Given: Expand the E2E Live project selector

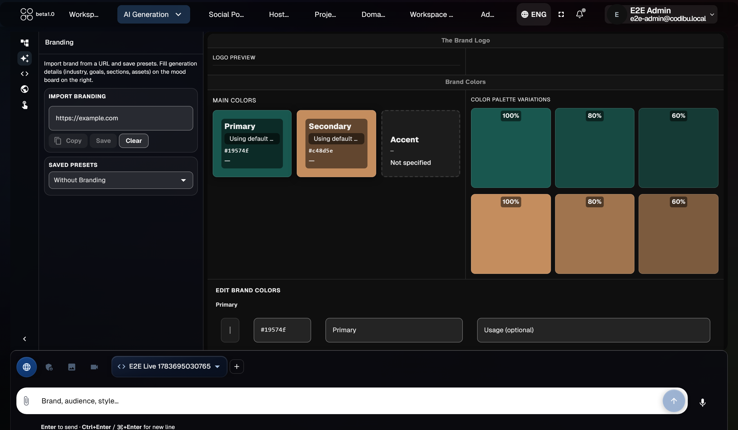Looking at the screenshot, I should pyautogui.click(x=169, y=366).
